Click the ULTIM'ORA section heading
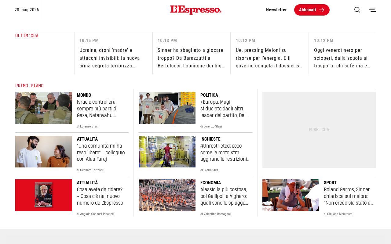The image size is (391, 244). tap(27, 36)
